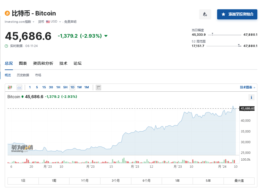Switch to the 技术 tab
Viewport: 261px width, 191px height.
[63, 64]
